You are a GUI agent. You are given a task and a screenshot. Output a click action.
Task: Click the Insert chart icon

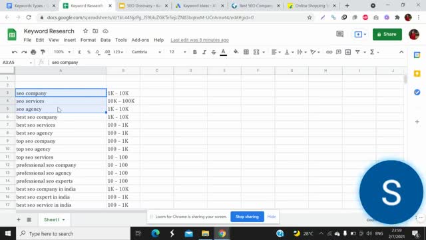[348, 52]
